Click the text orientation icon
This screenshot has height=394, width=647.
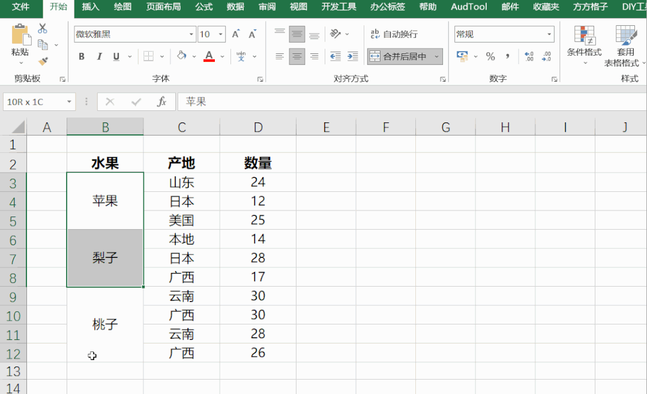[336, 34]
